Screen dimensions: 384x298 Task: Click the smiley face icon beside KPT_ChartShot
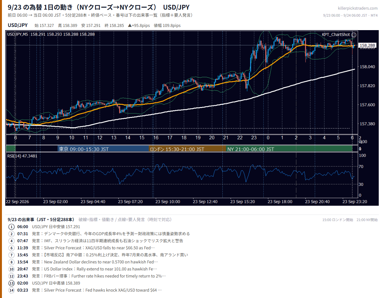[354, 35]
